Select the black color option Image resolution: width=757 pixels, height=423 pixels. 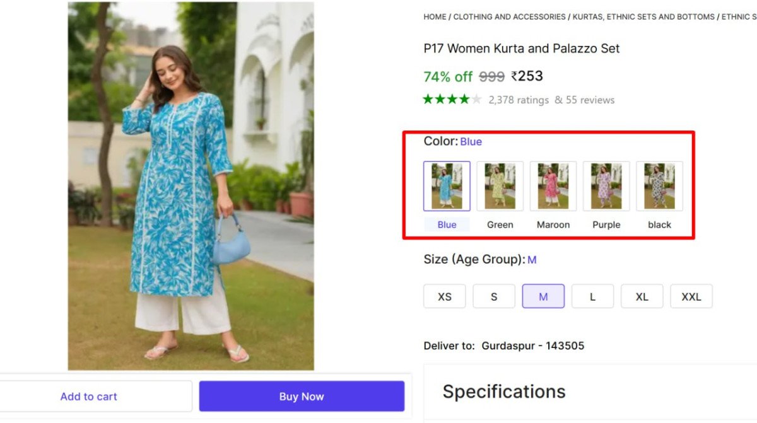[659, 185]
